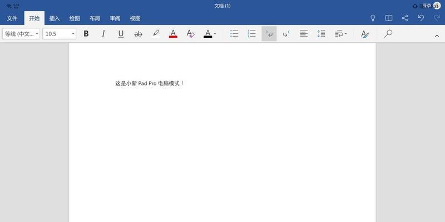Toggle italic formatting

pos(103,34)
